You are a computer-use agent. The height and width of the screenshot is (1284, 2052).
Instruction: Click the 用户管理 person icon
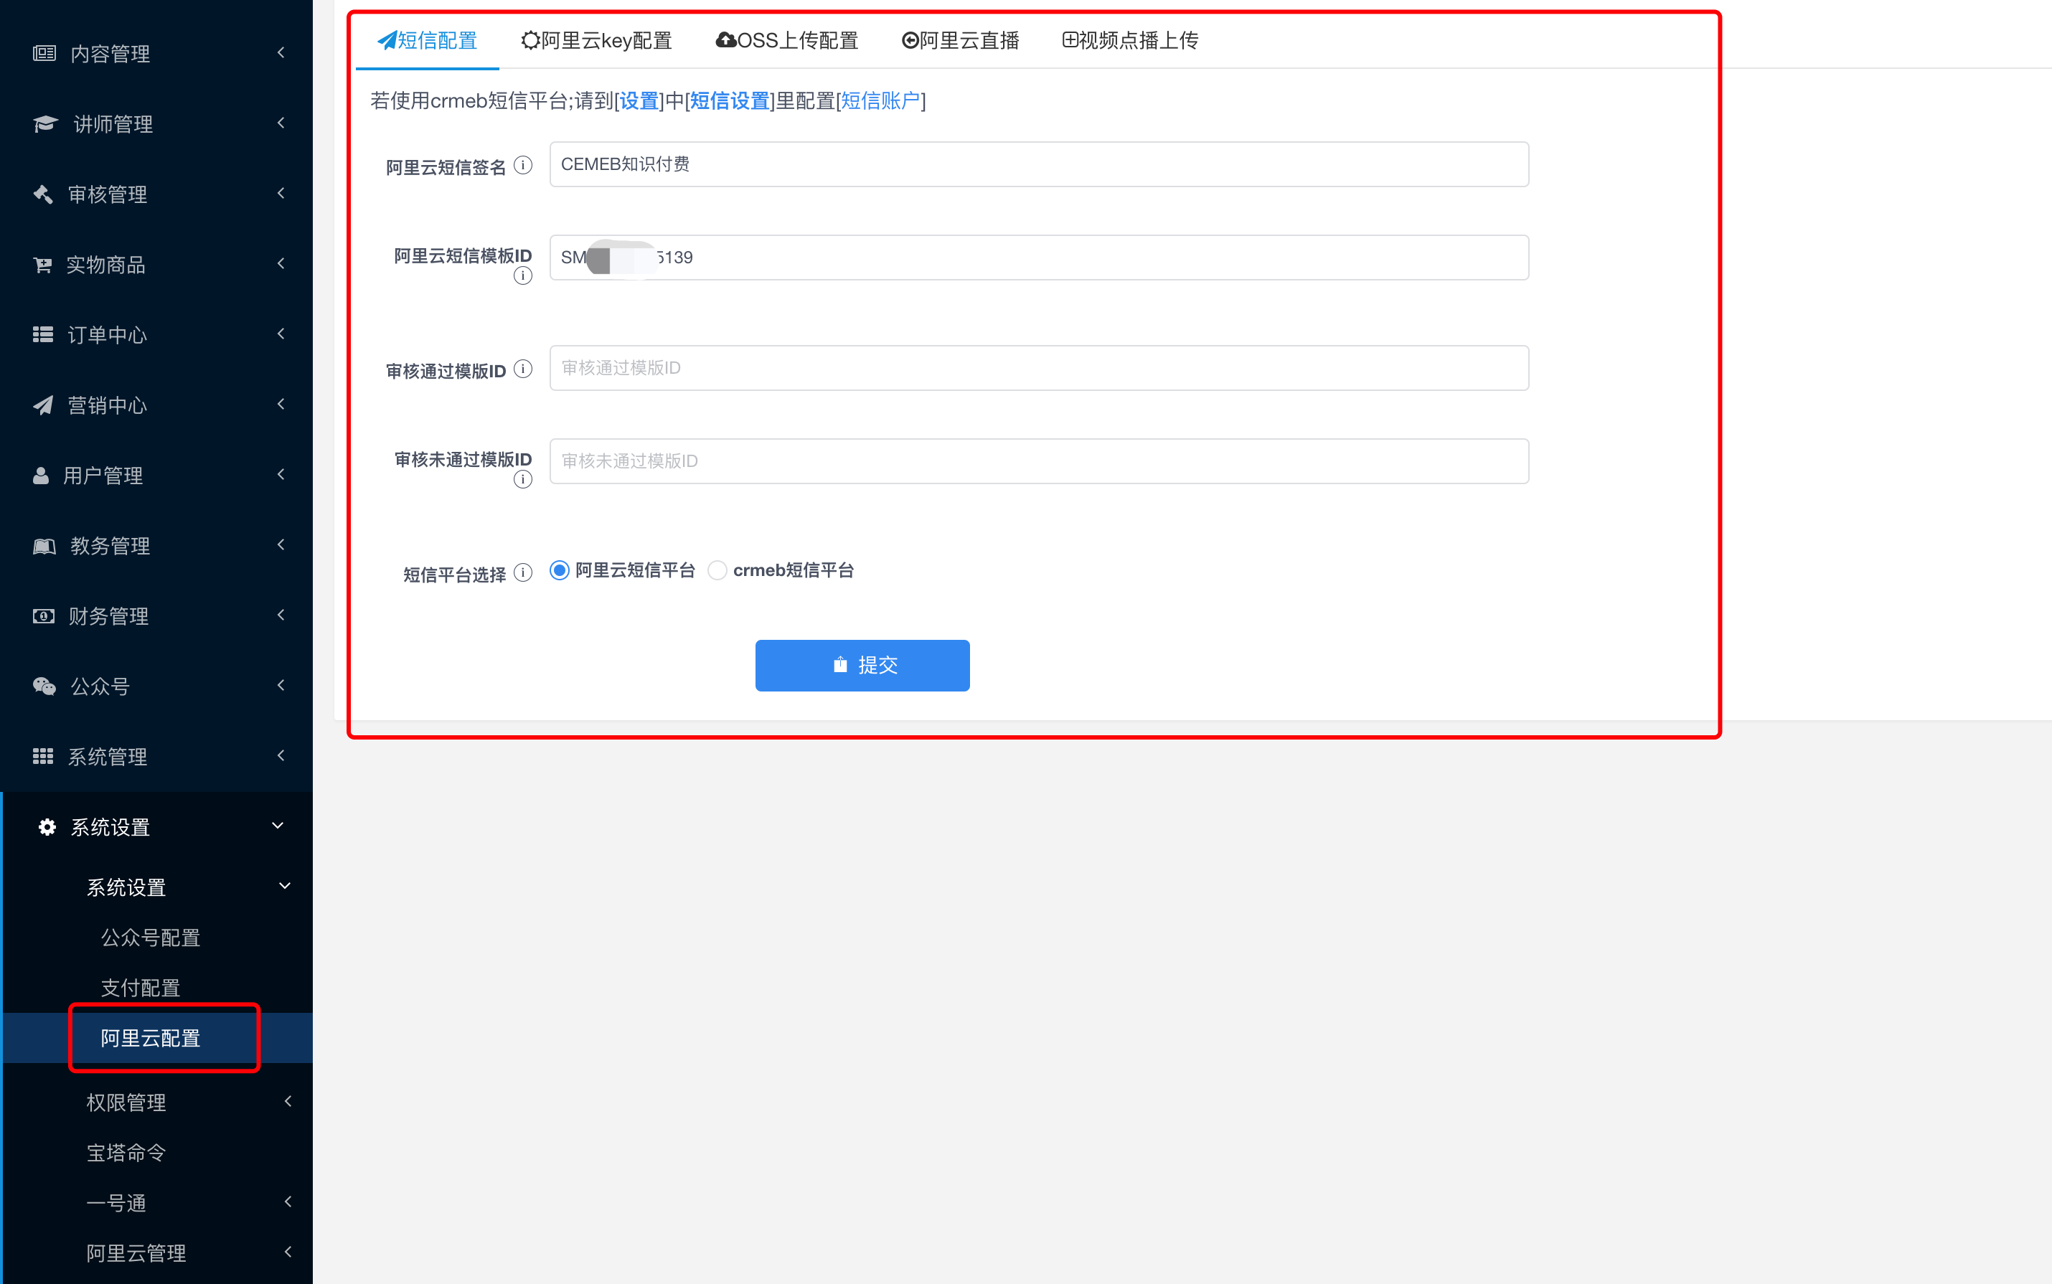41,476
